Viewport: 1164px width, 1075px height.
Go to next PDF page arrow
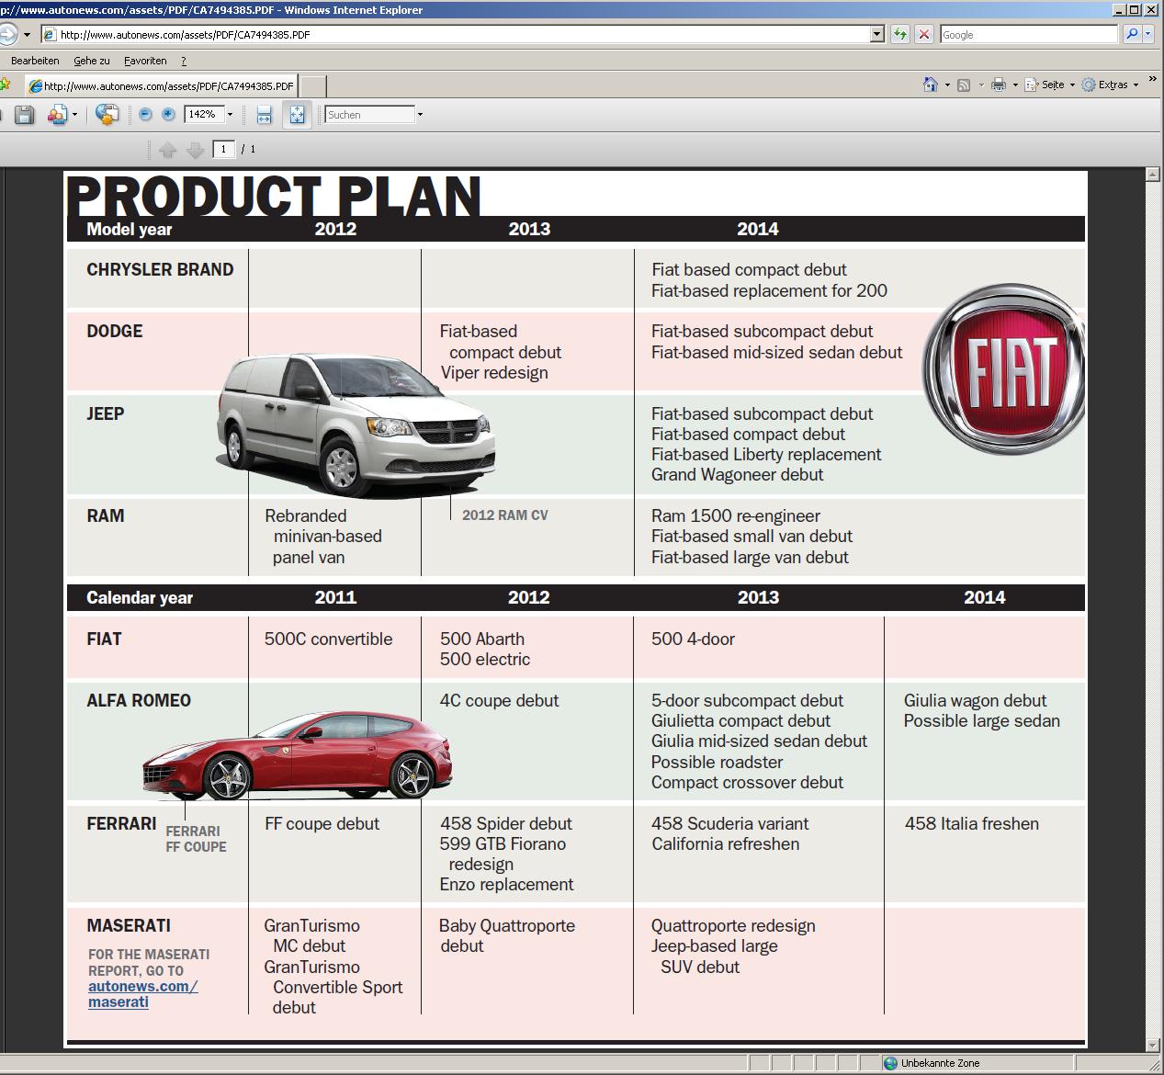195,149
